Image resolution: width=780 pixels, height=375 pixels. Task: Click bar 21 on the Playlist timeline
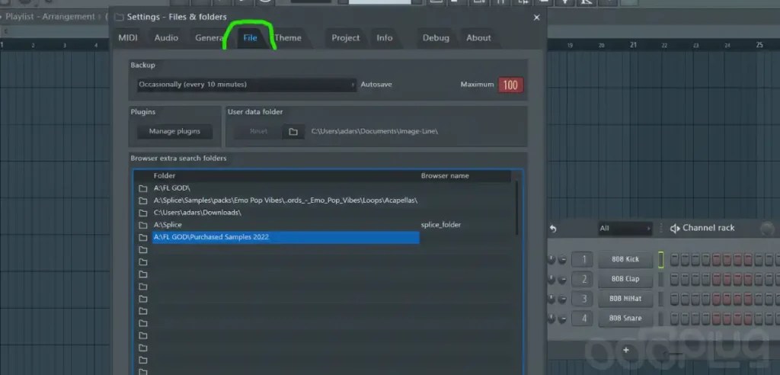point(633,45)
